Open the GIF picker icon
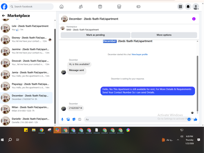204x153 pixels. click(x=80, y=119)
